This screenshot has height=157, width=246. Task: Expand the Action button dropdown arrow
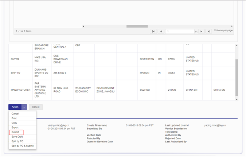click(24, 107)
